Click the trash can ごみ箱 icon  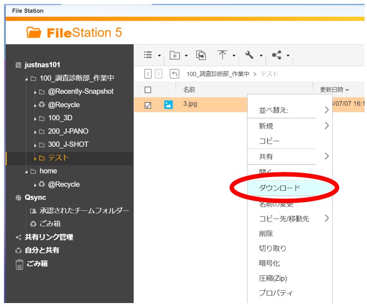[19, 264]
